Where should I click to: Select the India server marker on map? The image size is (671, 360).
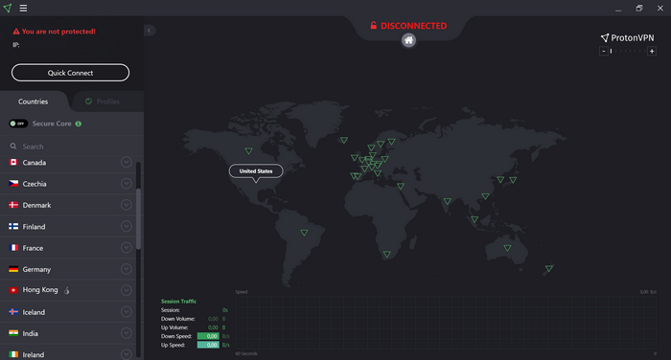448,201
